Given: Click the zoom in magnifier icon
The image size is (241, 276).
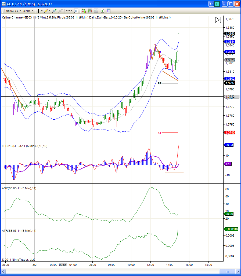Looking at the screenshot, I should 54,11.
